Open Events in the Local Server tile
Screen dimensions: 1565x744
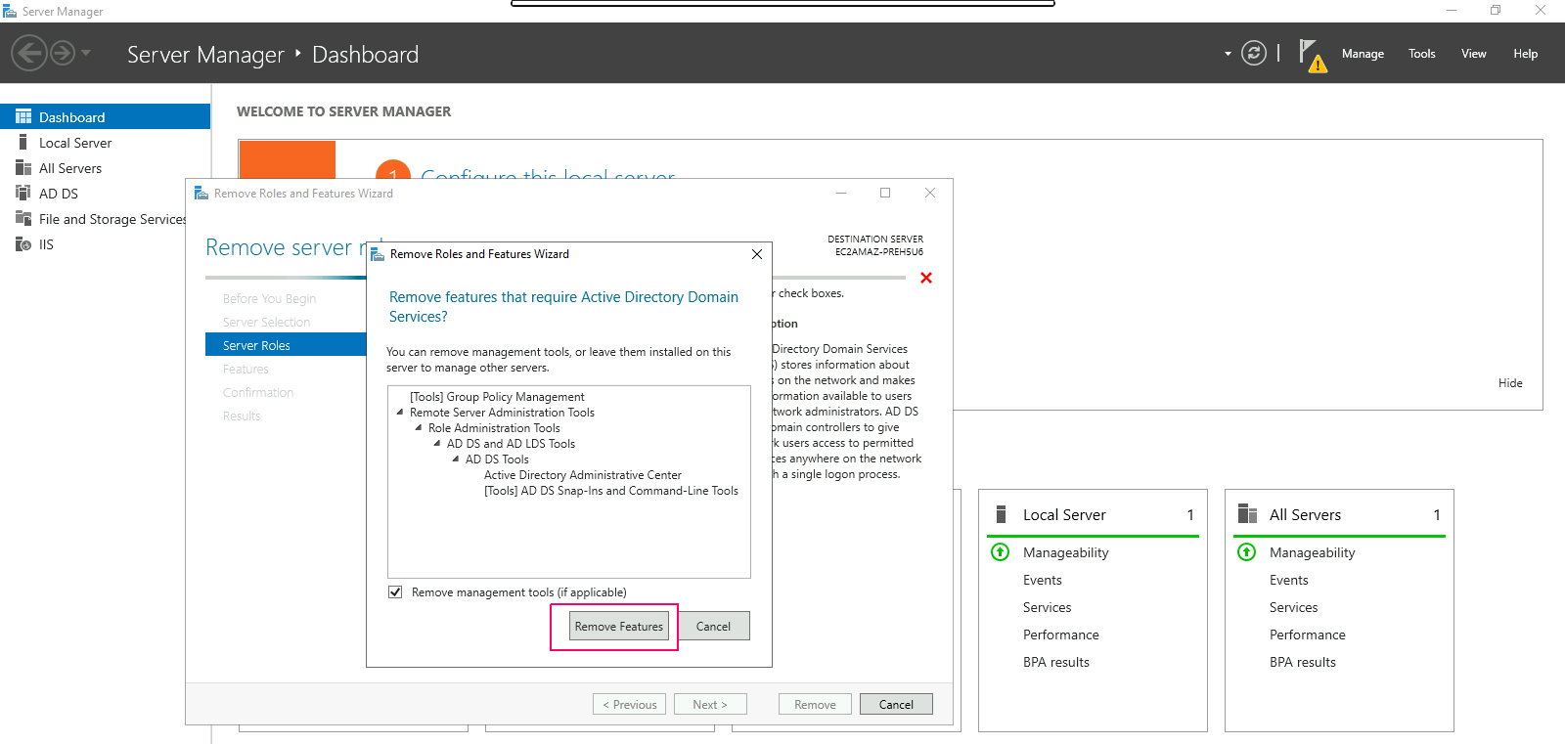pos(1043,580)
